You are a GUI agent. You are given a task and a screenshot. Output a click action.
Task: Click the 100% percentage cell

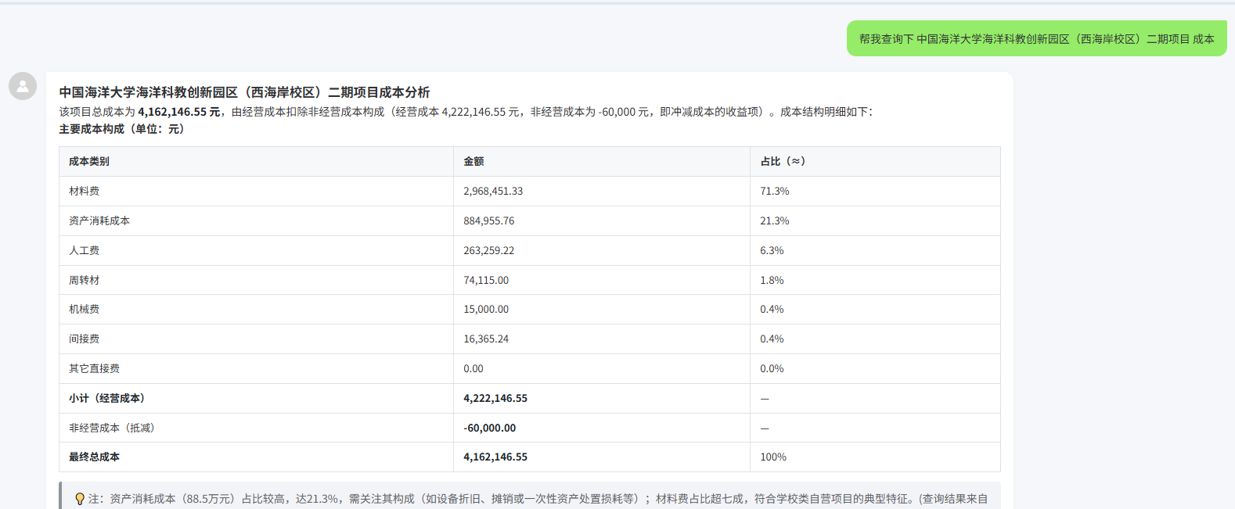click(773, 457)
